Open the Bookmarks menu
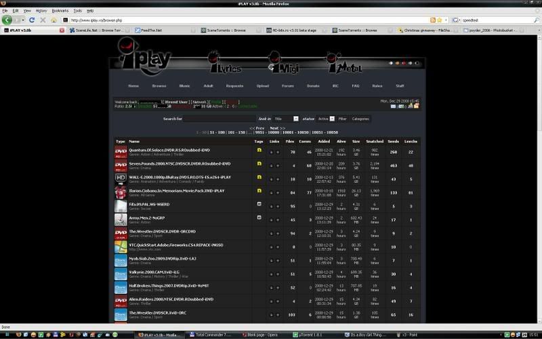542x339 pixels. coord(60,11)
